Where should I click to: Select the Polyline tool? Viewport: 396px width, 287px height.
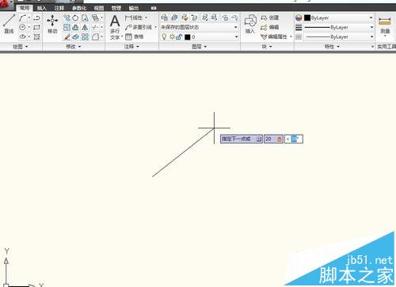tap(36, 18)
